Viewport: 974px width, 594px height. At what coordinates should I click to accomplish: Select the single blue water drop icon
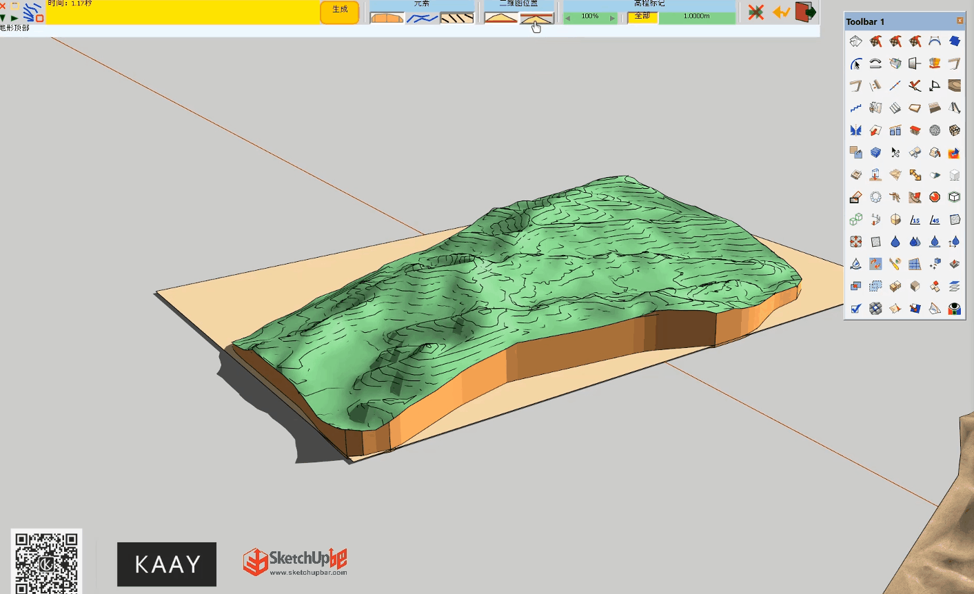pos(895,242)
